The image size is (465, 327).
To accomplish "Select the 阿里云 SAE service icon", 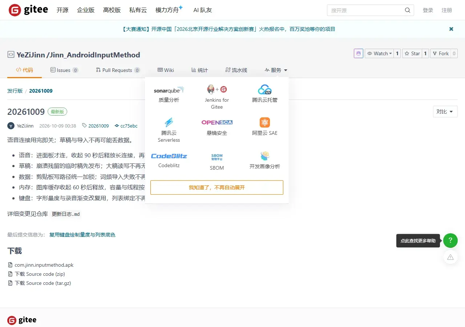I will (265, 122).
